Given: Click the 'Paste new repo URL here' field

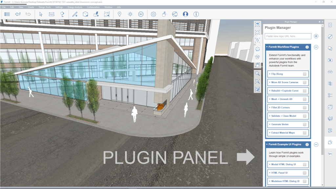Looking at the screenshot, I should [x=288, y=36].
